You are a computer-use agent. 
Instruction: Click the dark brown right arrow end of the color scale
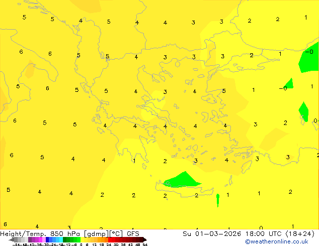[x=144, y=239]
